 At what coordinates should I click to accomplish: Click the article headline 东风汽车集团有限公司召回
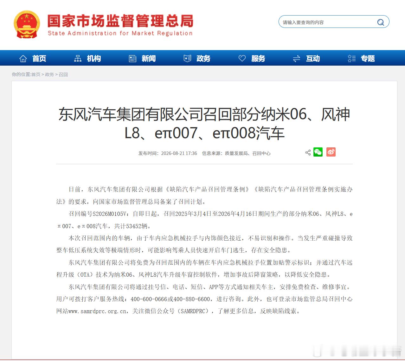click(204, 124)
